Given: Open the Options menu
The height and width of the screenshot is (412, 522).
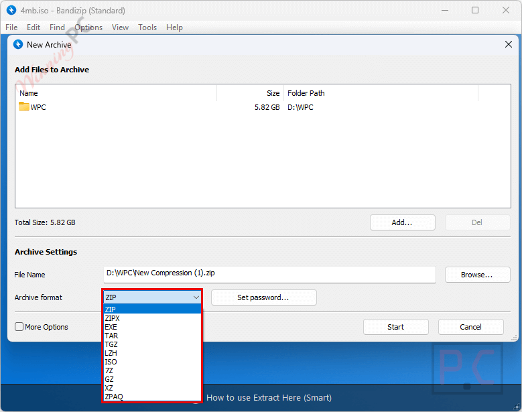Looking at the screenshot, I should [x=88, y=27].
